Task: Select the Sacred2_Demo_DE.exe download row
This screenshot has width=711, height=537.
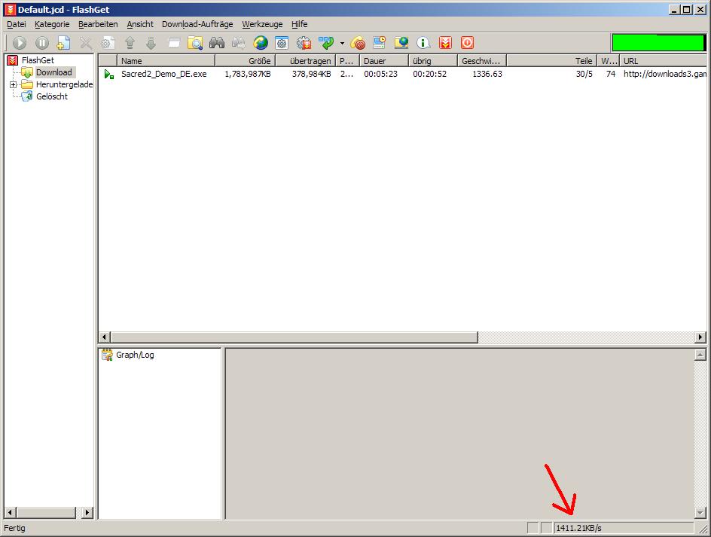Action: coord(403,74)
